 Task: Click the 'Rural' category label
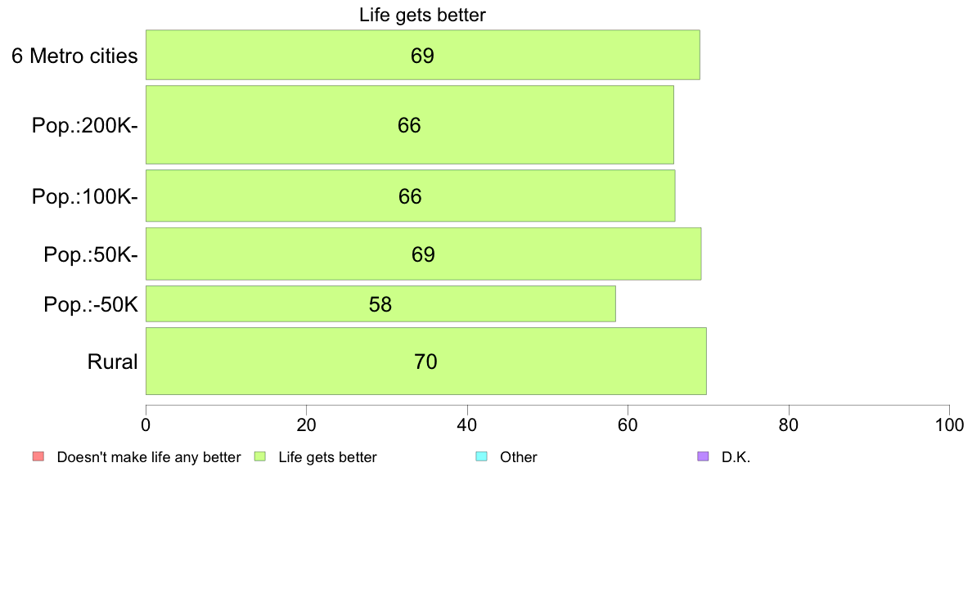coord(112,362)
